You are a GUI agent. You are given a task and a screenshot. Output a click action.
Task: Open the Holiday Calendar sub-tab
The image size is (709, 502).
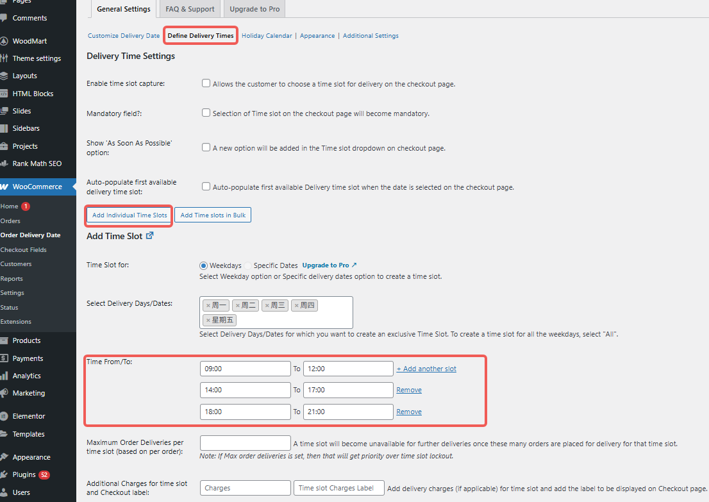coord(267,36)
